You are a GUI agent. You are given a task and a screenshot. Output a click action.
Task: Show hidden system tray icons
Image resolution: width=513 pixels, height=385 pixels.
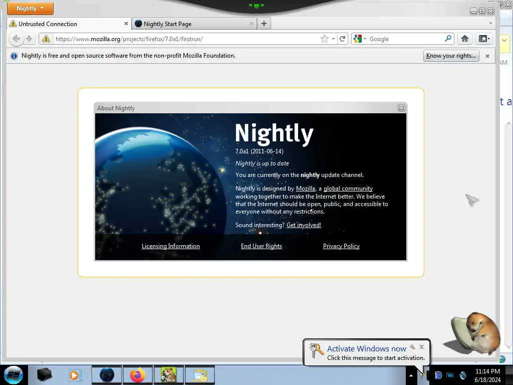[x=411, y=375]
